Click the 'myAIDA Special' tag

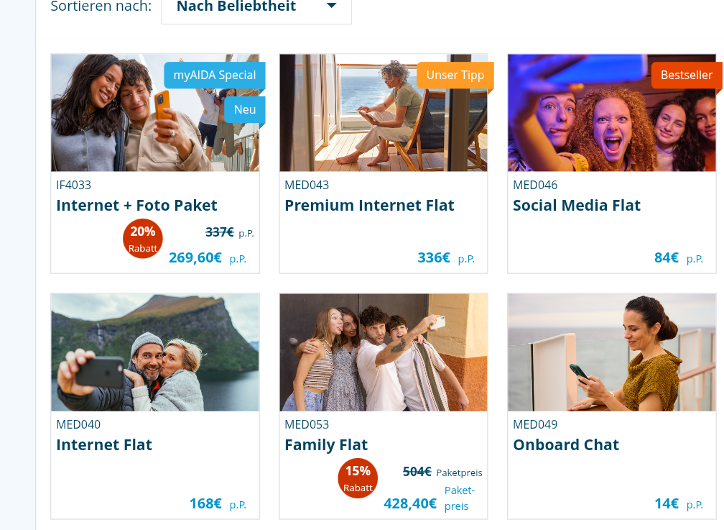tap(214, 75)
